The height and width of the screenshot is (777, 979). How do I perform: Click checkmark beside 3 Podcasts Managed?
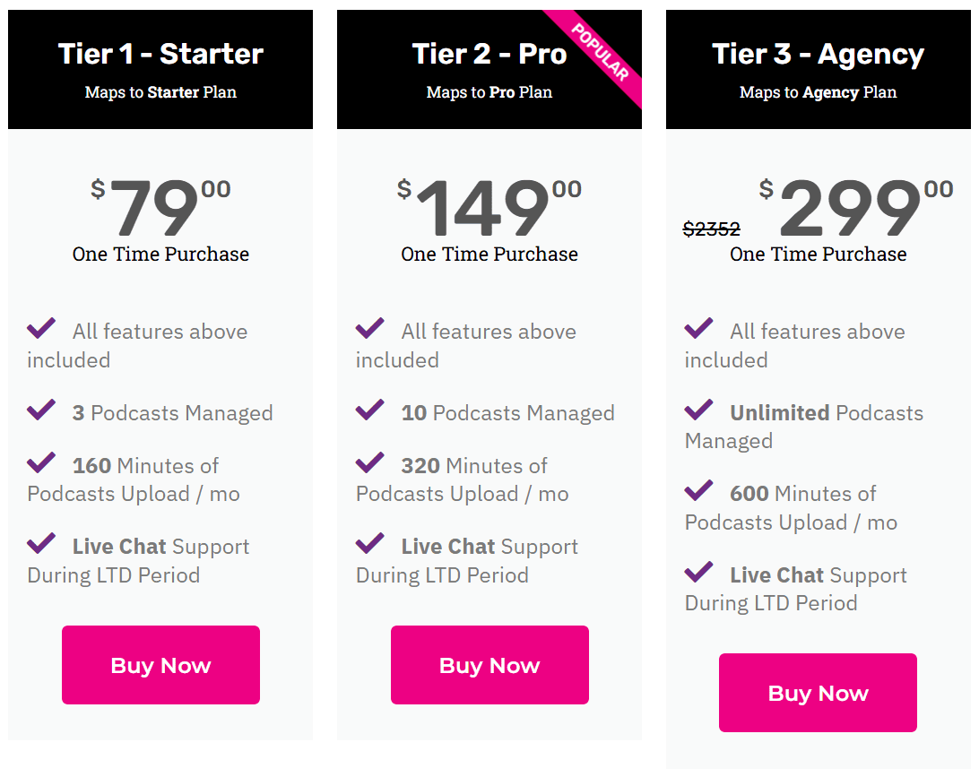pyautogui.click(x=41, y=410)
